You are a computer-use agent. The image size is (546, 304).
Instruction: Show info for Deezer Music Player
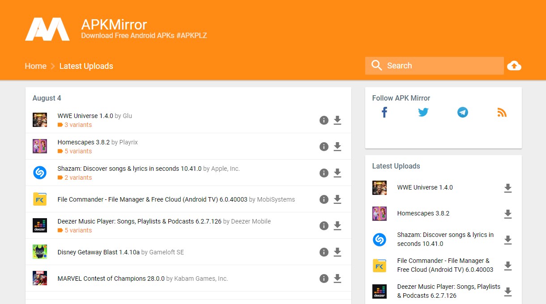pyautogui.click(x=324, y=226)
